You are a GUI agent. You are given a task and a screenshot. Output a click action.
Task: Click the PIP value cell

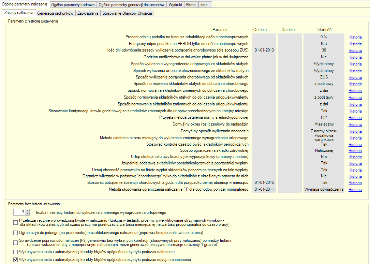[x=324, y=117]
